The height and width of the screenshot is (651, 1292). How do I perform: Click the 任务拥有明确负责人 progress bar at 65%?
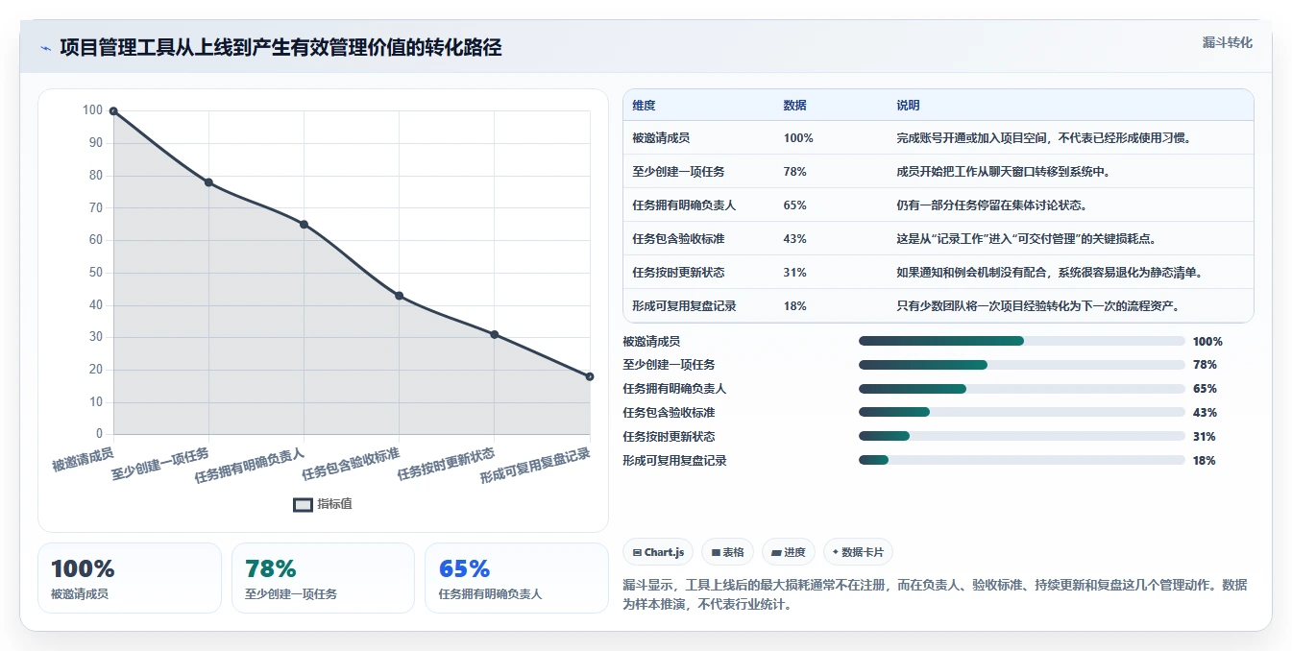click(x=1022, y=389)
